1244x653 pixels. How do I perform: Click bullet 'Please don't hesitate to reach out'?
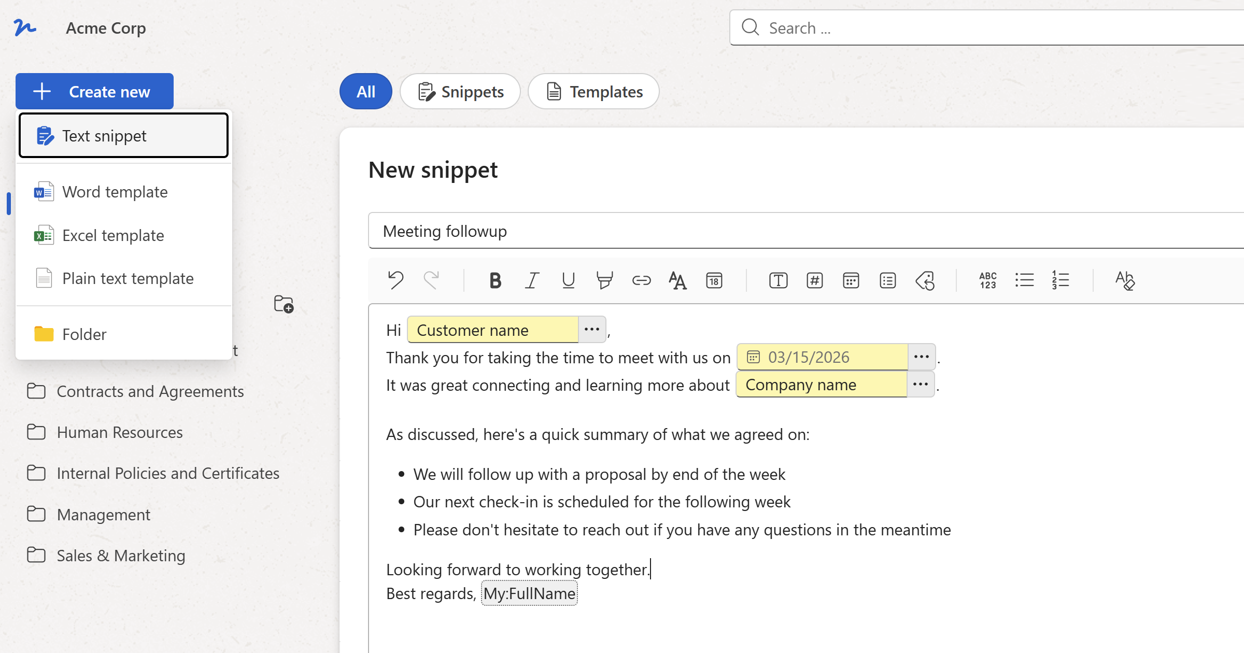pos(682,530)
